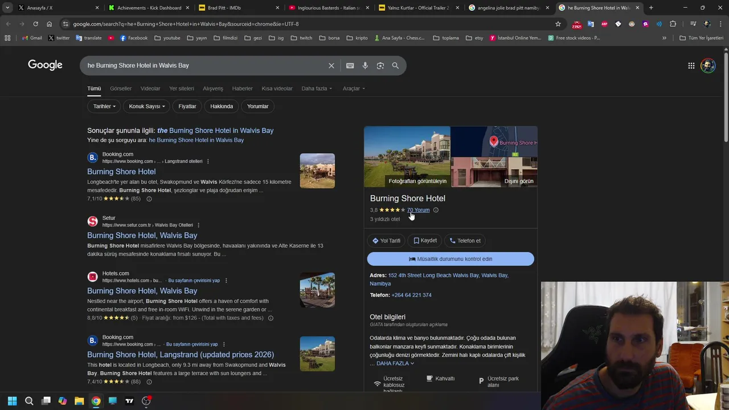Open the Araçlar dropdown
This screenshot has width=729, height=410.
[354, 89]
